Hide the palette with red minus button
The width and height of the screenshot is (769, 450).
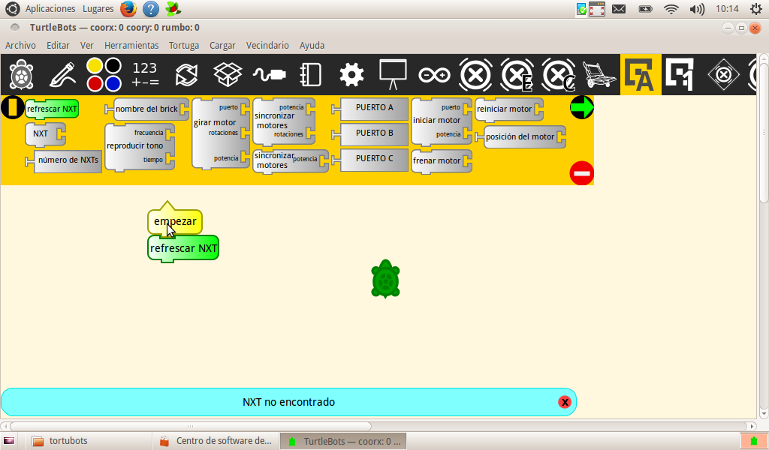tap(582, 173)
